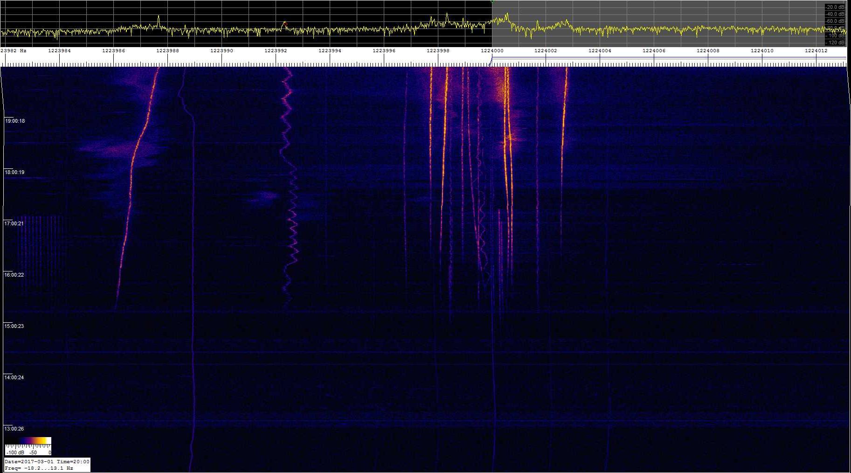
Task: Click the -20.0 dB amplitude scale label
Action: [835, 7]
